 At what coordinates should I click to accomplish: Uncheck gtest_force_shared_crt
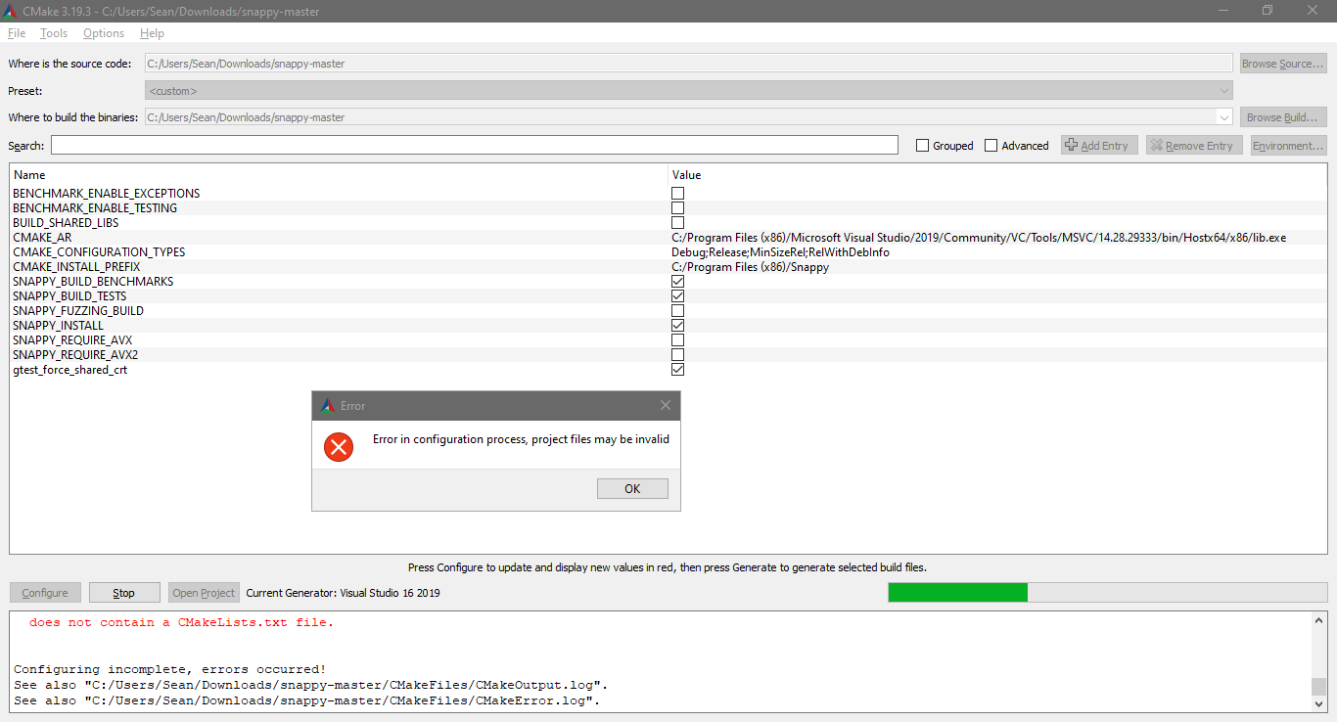tap(677, 369)
